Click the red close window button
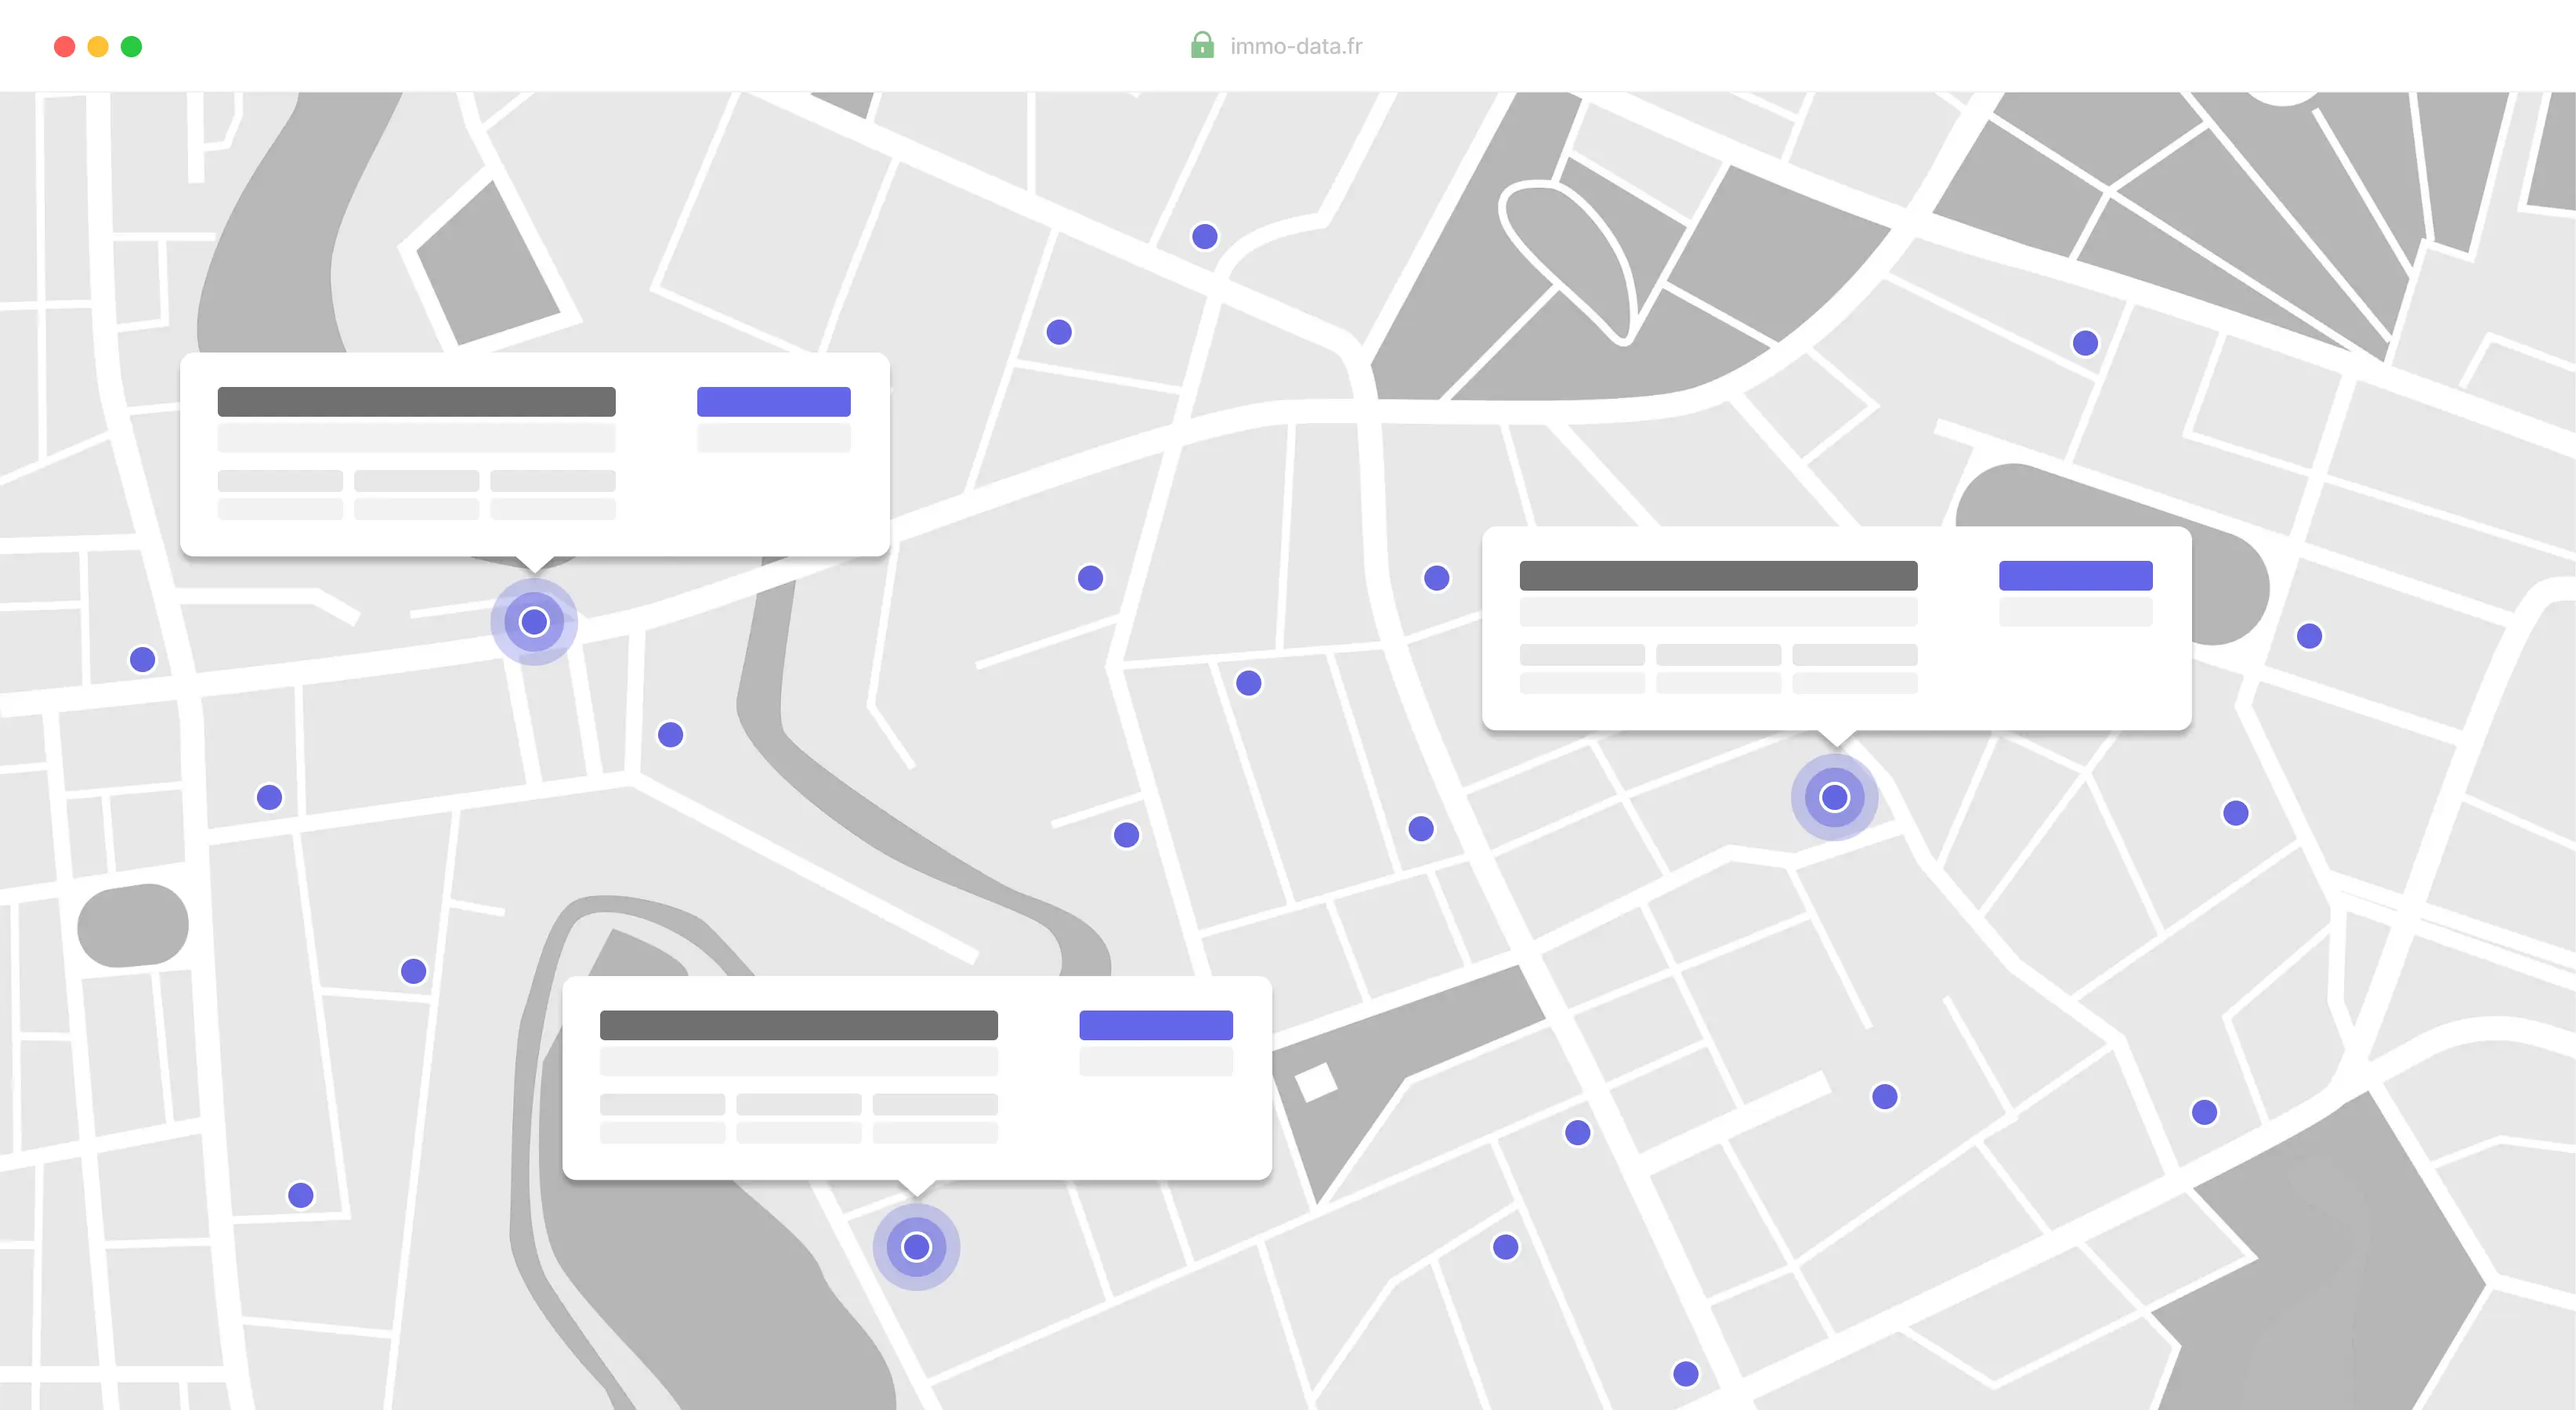 64,46
